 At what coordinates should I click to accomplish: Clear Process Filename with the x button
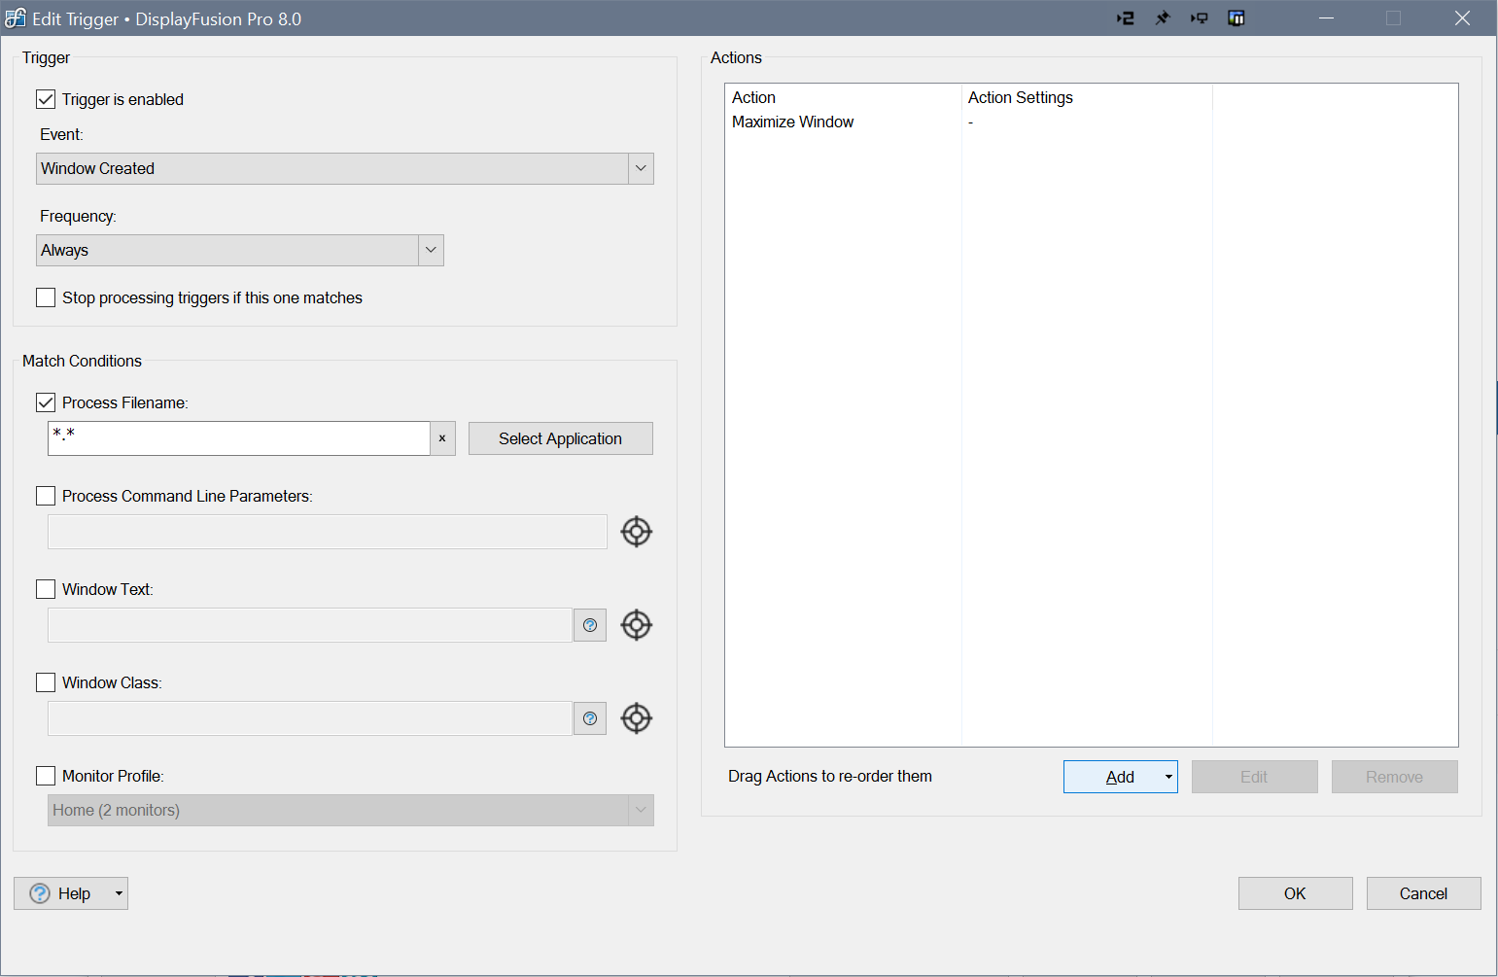click(442, 438)
